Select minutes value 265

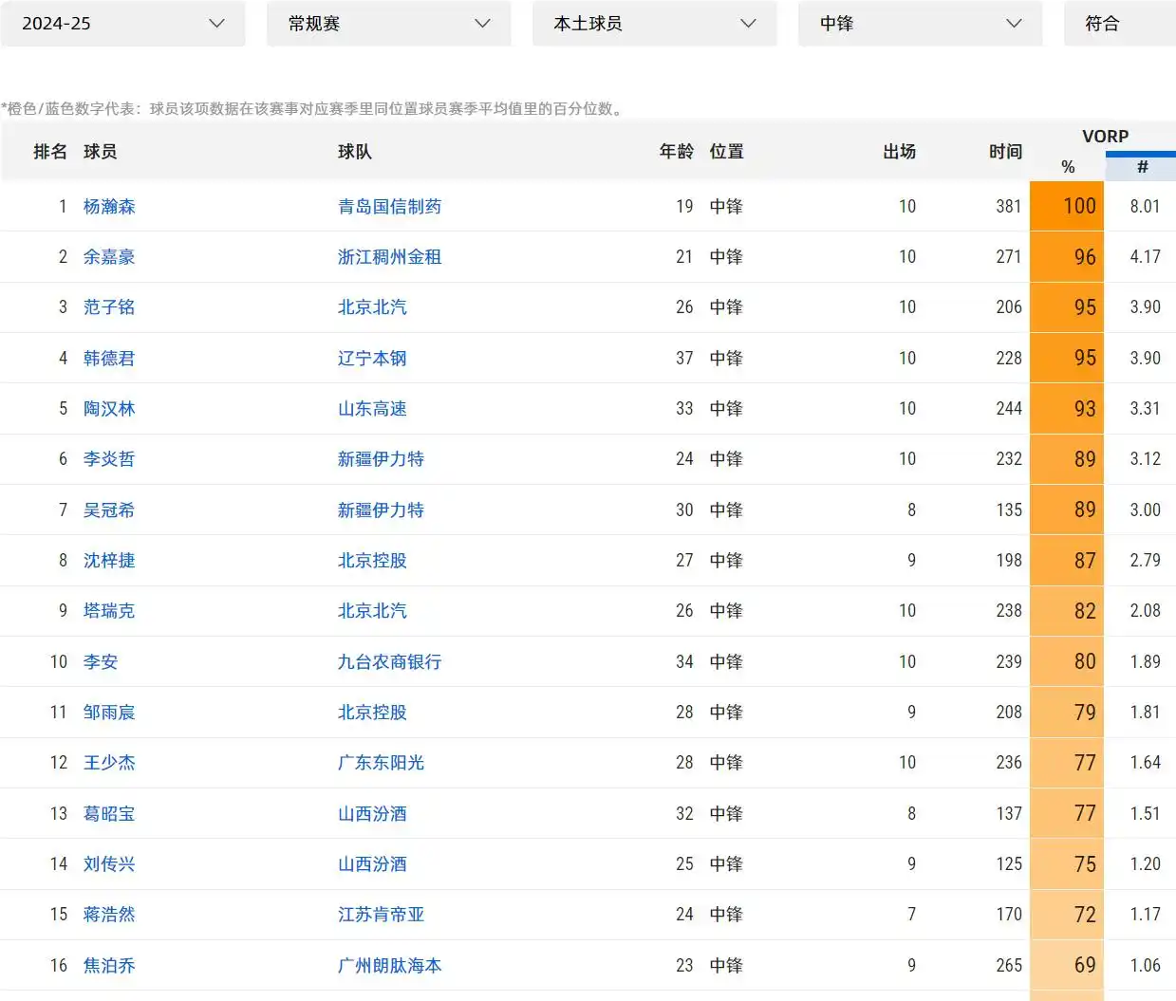coord(1009,966)
